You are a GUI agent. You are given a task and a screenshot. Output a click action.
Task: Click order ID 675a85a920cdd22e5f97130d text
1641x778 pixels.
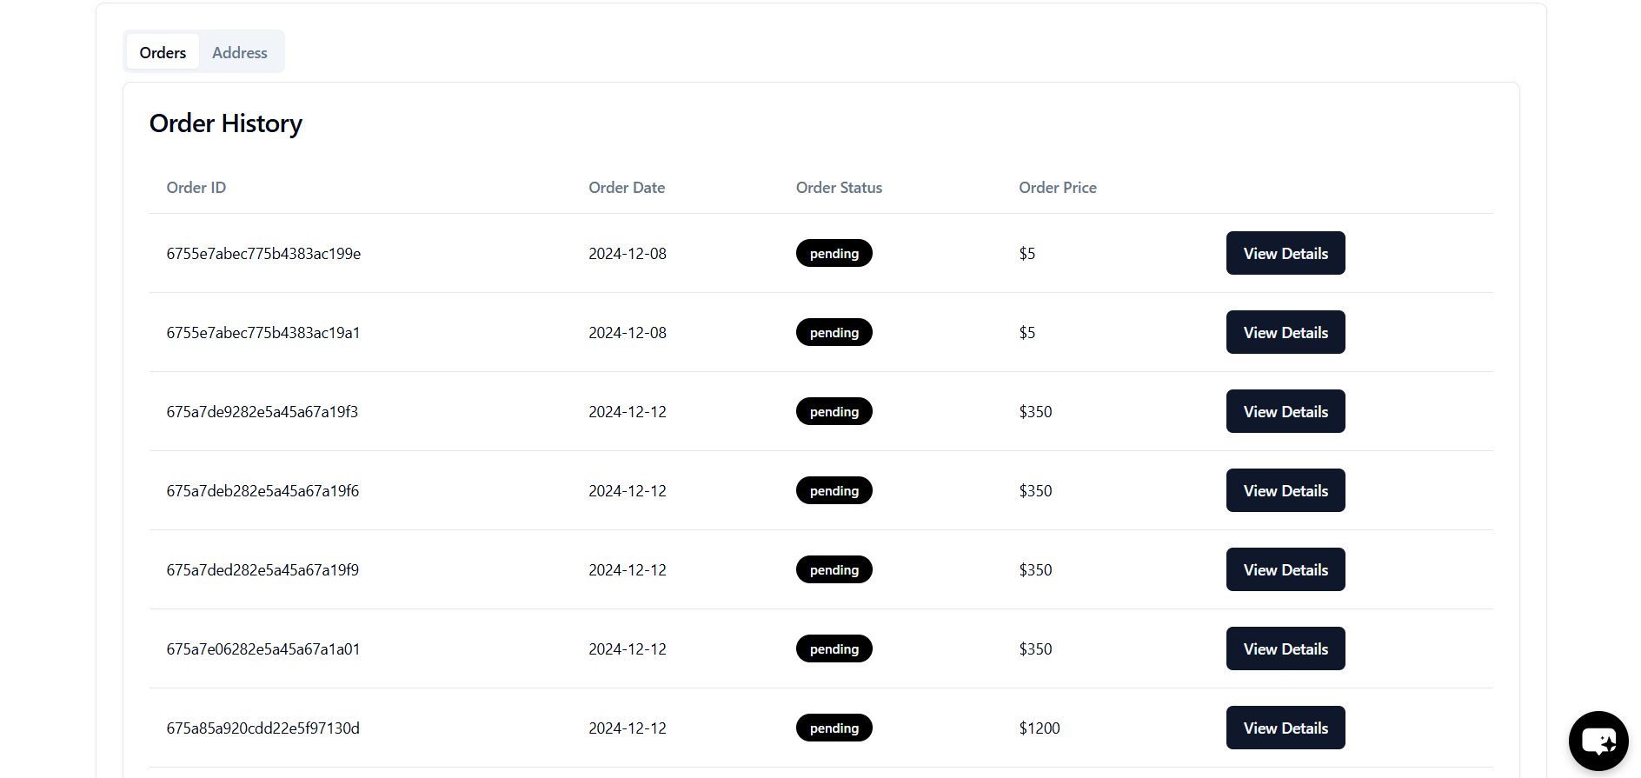click(262, 728)
